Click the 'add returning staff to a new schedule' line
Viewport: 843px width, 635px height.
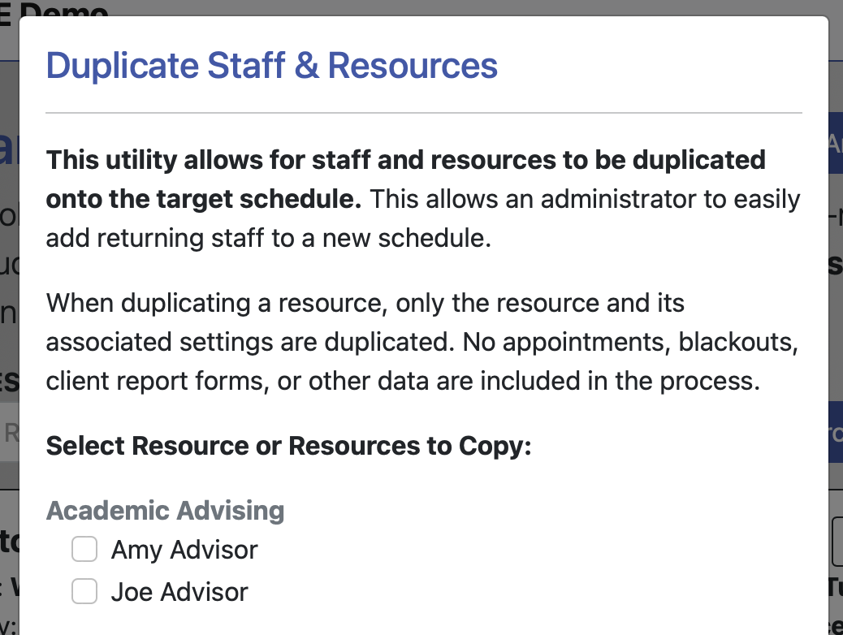tap(268, 238)
